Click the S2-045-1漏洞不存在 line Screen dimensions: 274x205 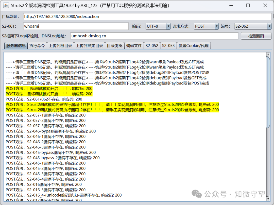coord(46,163)
